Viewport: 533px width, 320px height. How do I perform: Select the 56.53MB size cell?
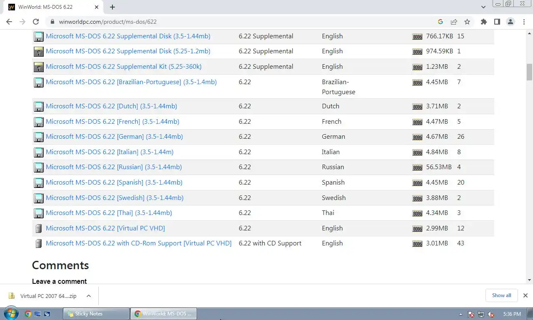coord(438,167)
